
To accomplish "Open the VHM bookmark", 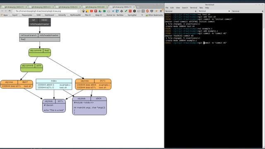I will tap(37, 15).
